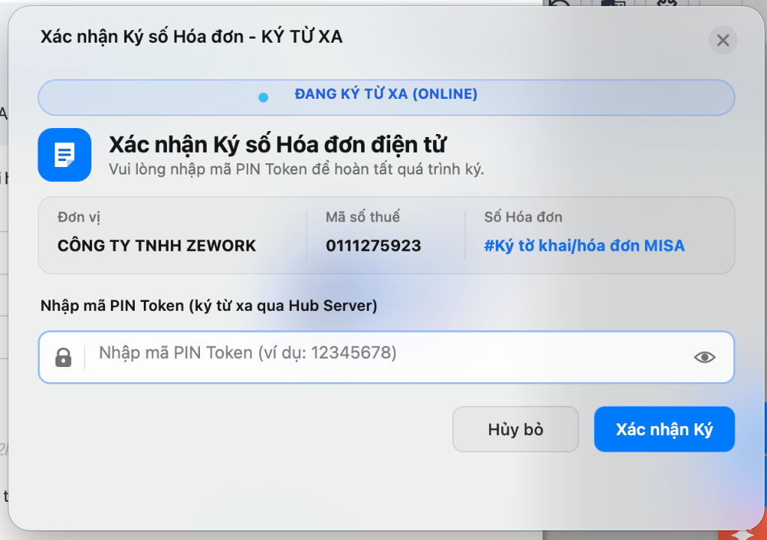
Task: Click the Đơn vị label
Action: pyautogui.click(x=79, y=217)
